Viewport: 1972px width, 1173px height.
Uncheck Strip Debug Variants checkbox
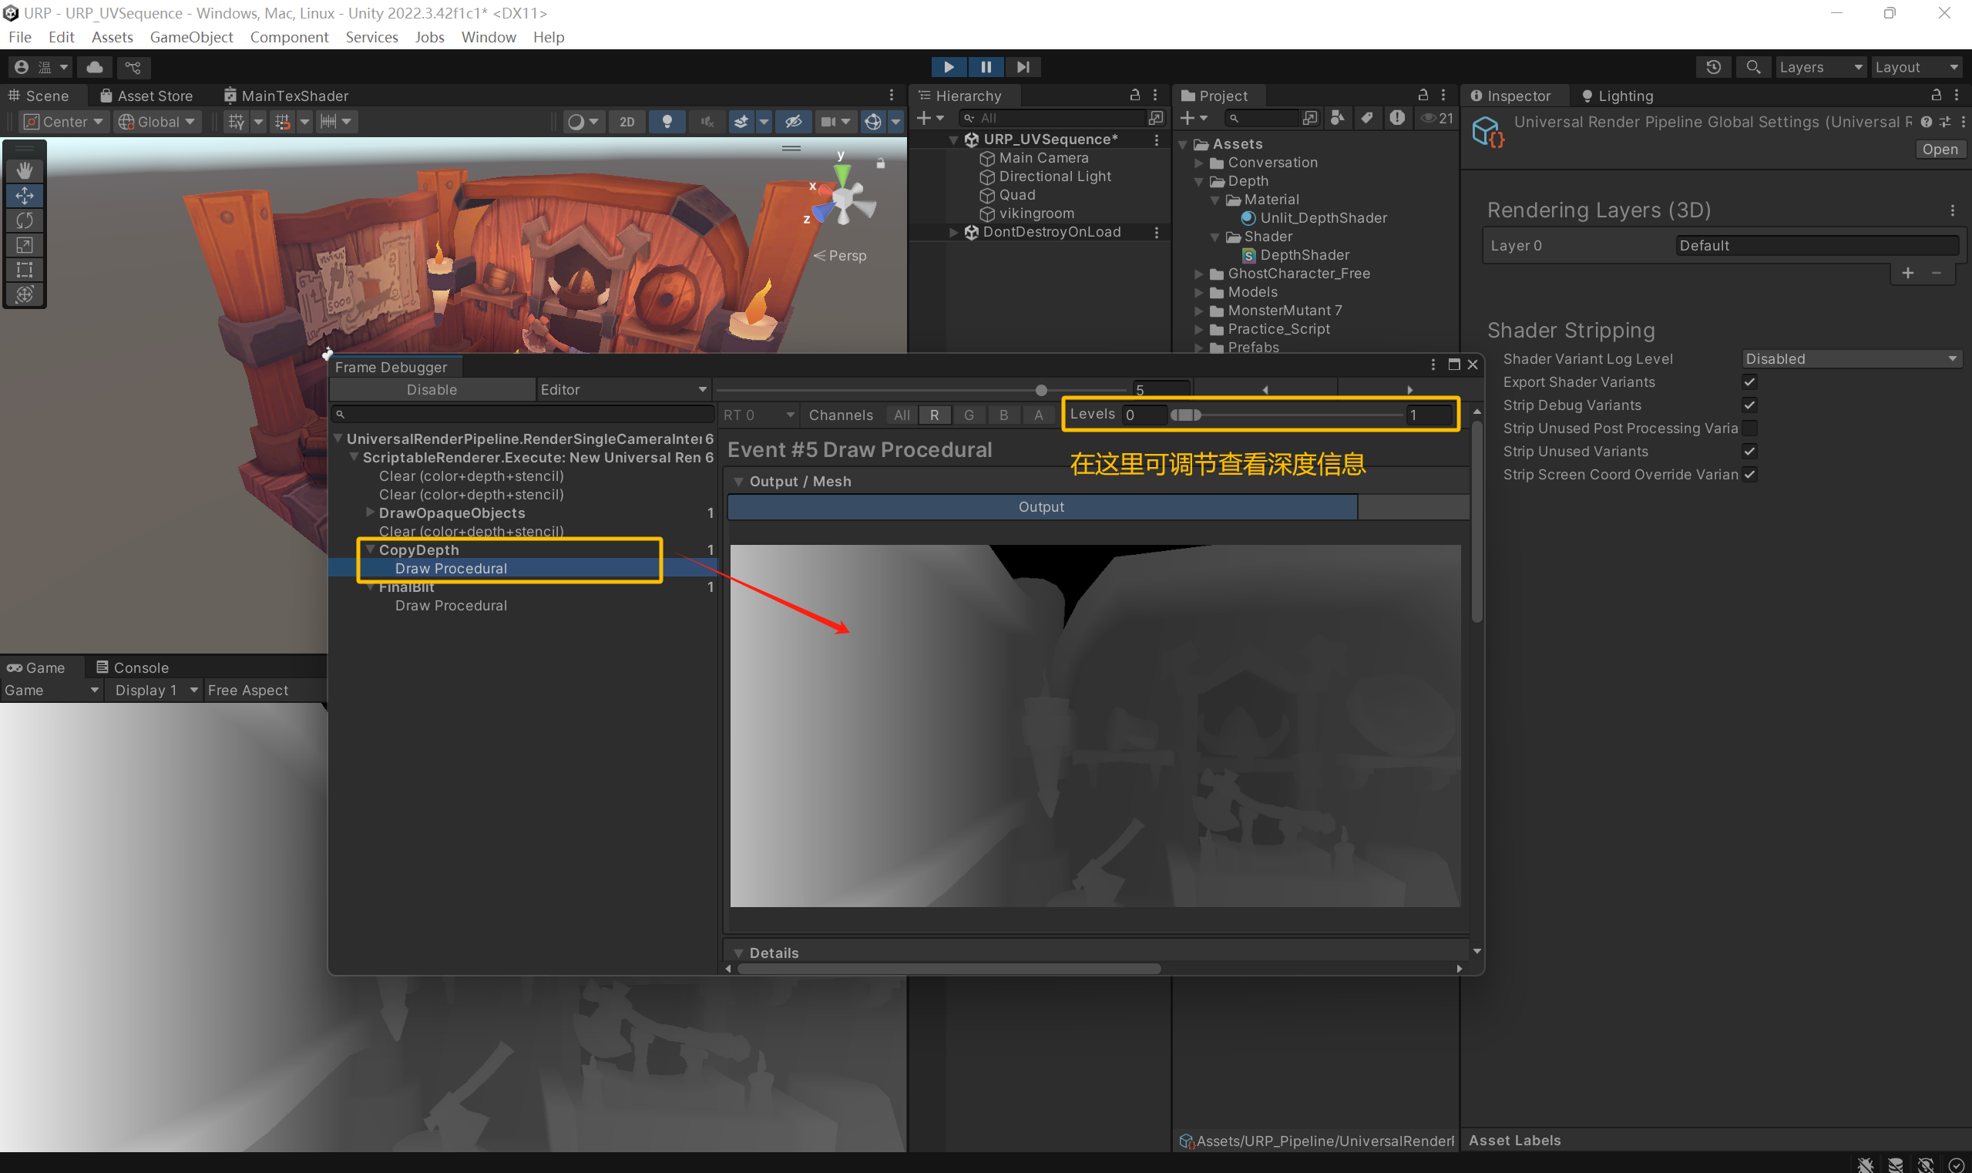point(1749,405)
